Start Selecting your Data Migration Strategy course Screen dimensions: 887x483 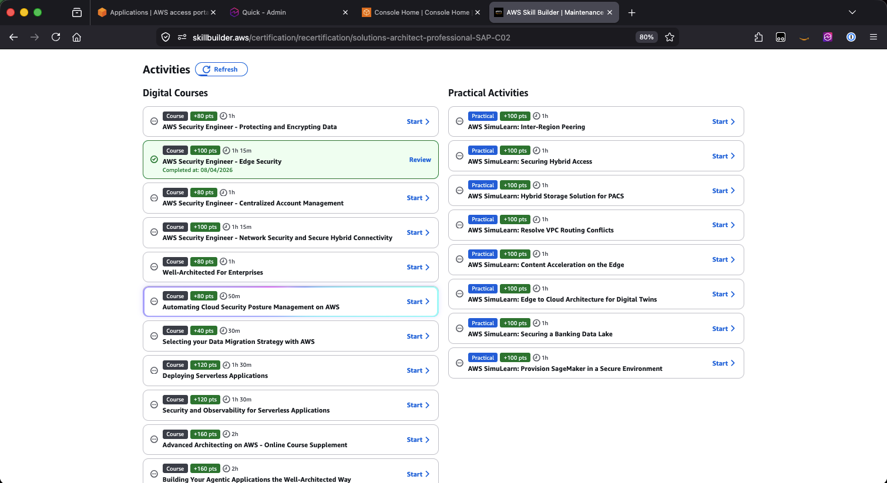pos(418,336)
